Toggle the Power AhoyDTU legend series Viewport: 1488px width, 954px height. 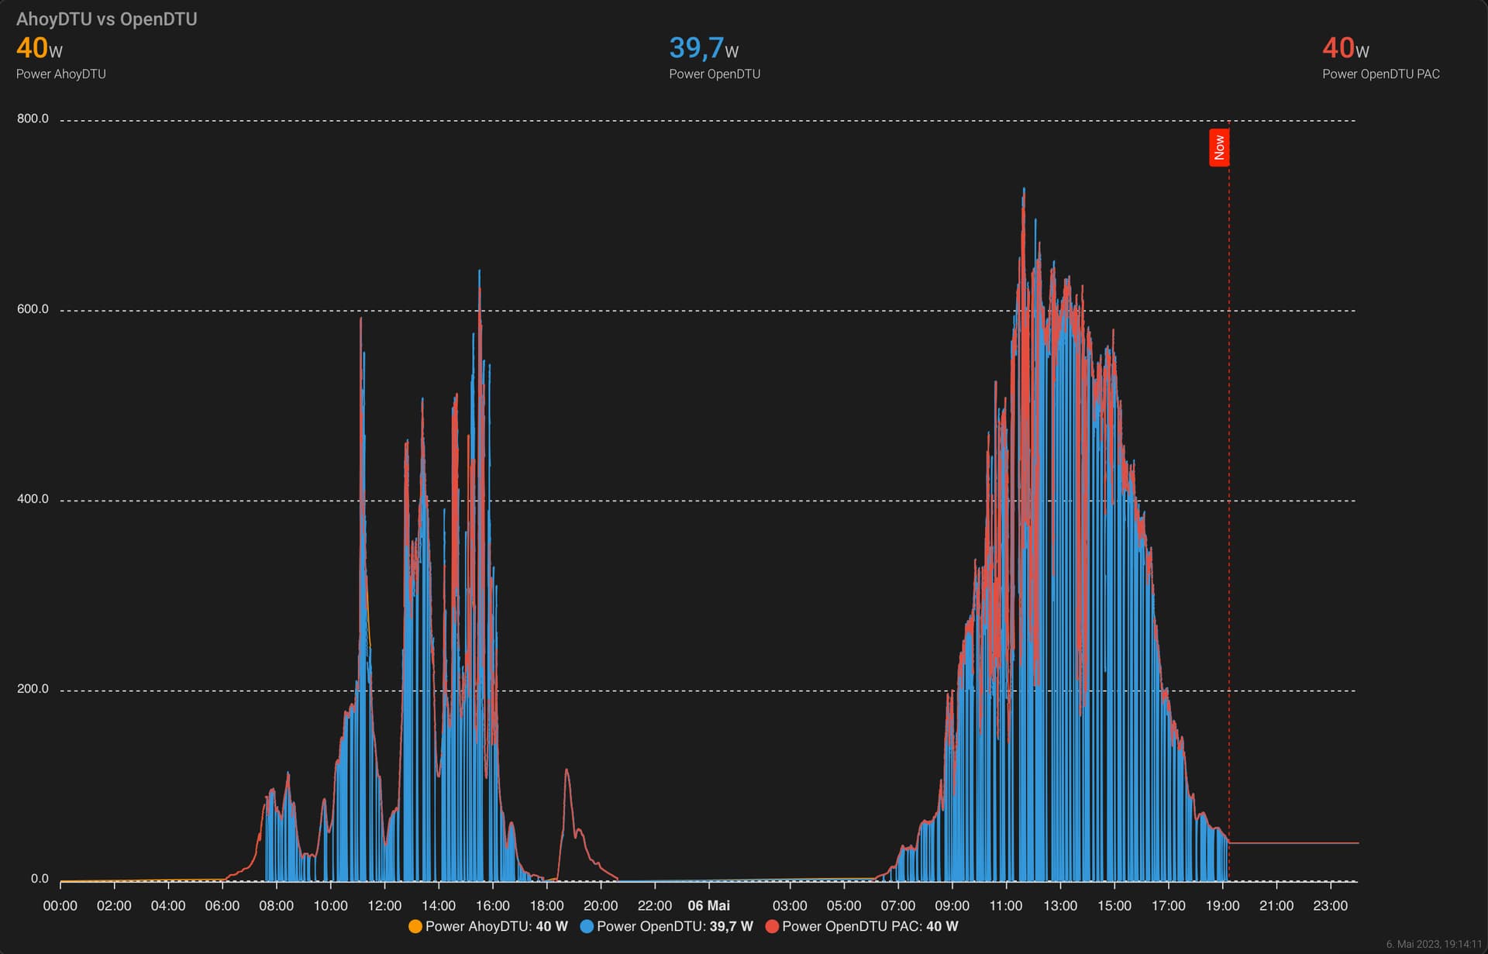(x=488, y=926)
